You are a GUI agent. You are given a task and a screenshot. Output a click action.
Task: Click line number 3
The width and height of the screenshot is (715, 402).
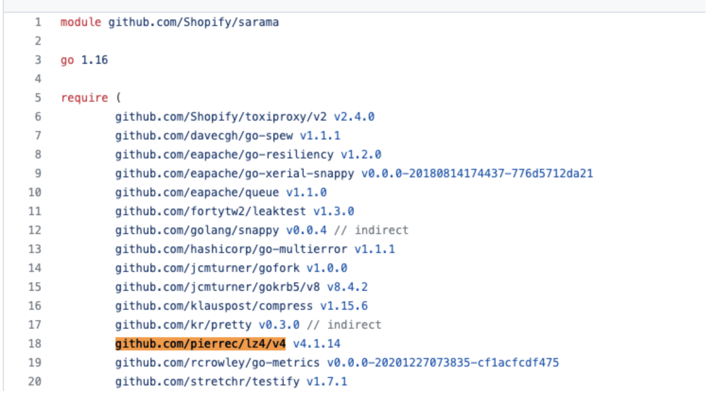[x=38, y=60]
